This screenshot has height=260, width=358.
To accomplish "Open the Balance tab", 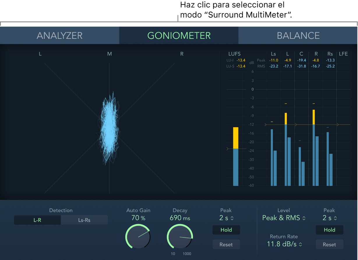I will coord(298,36).
